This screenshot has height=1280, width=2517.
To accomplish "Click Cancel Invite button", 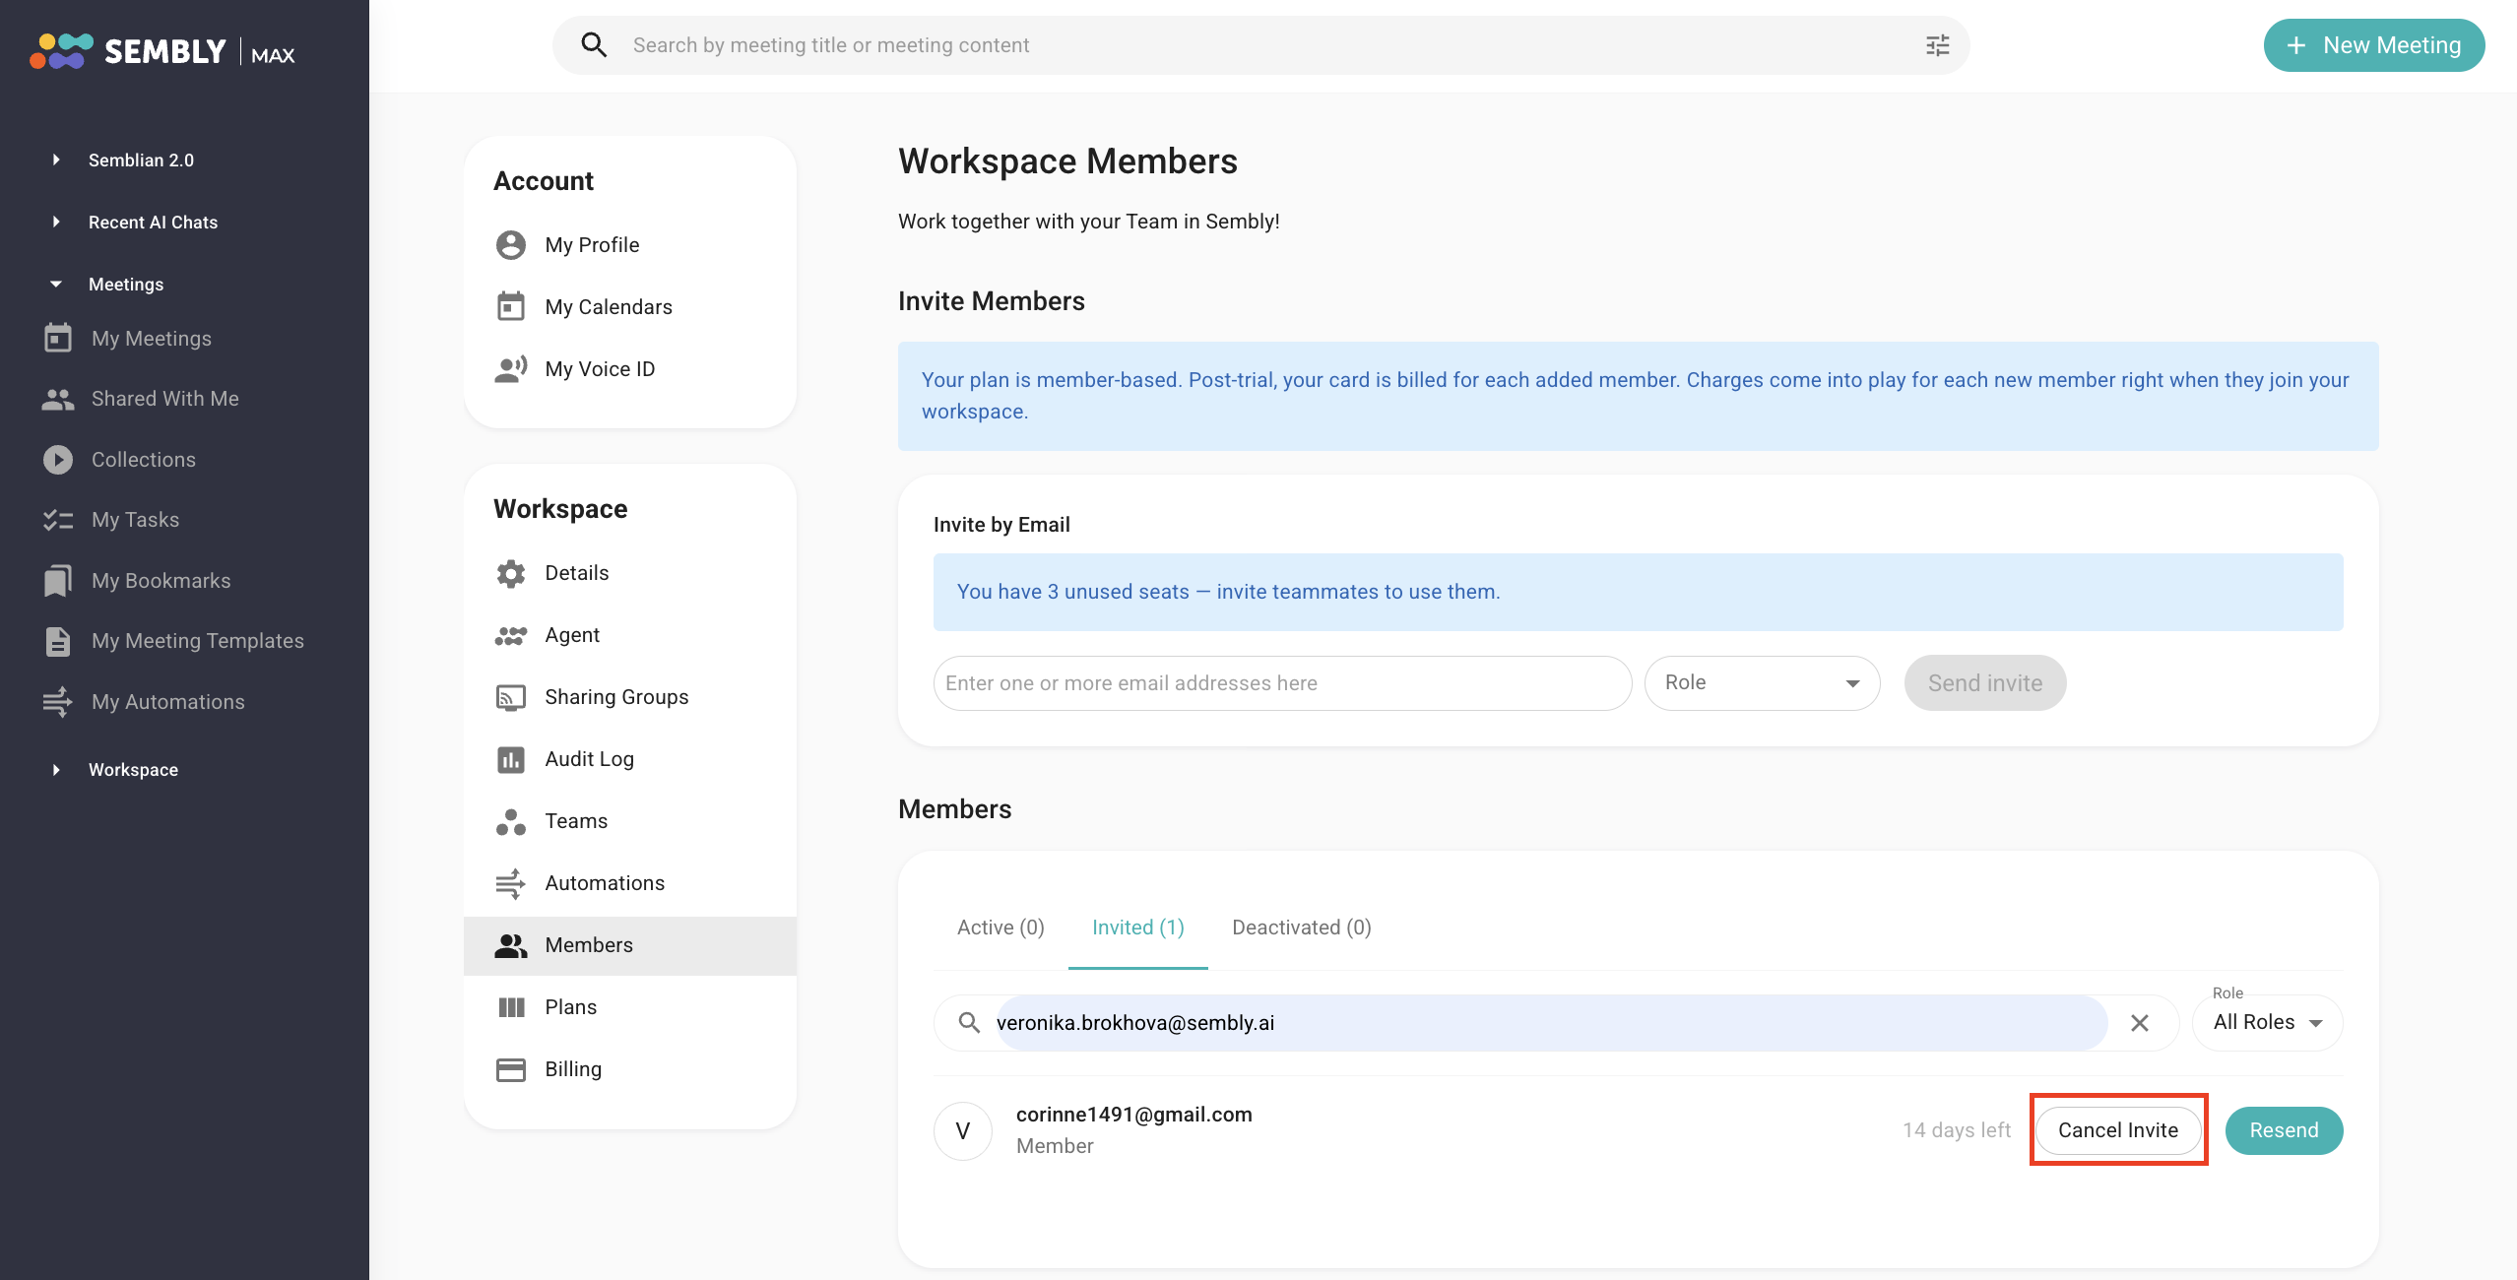I will 2118,1130.
